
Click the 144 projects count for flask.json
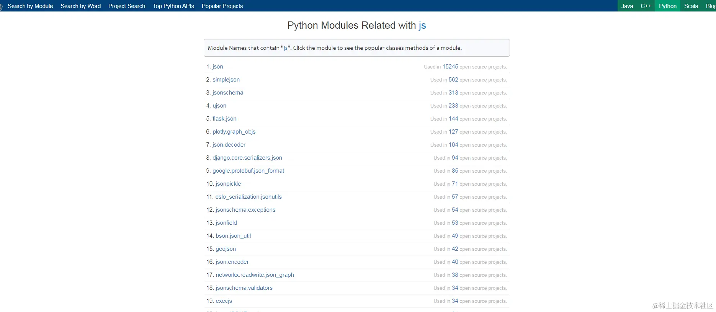point(453,119)
